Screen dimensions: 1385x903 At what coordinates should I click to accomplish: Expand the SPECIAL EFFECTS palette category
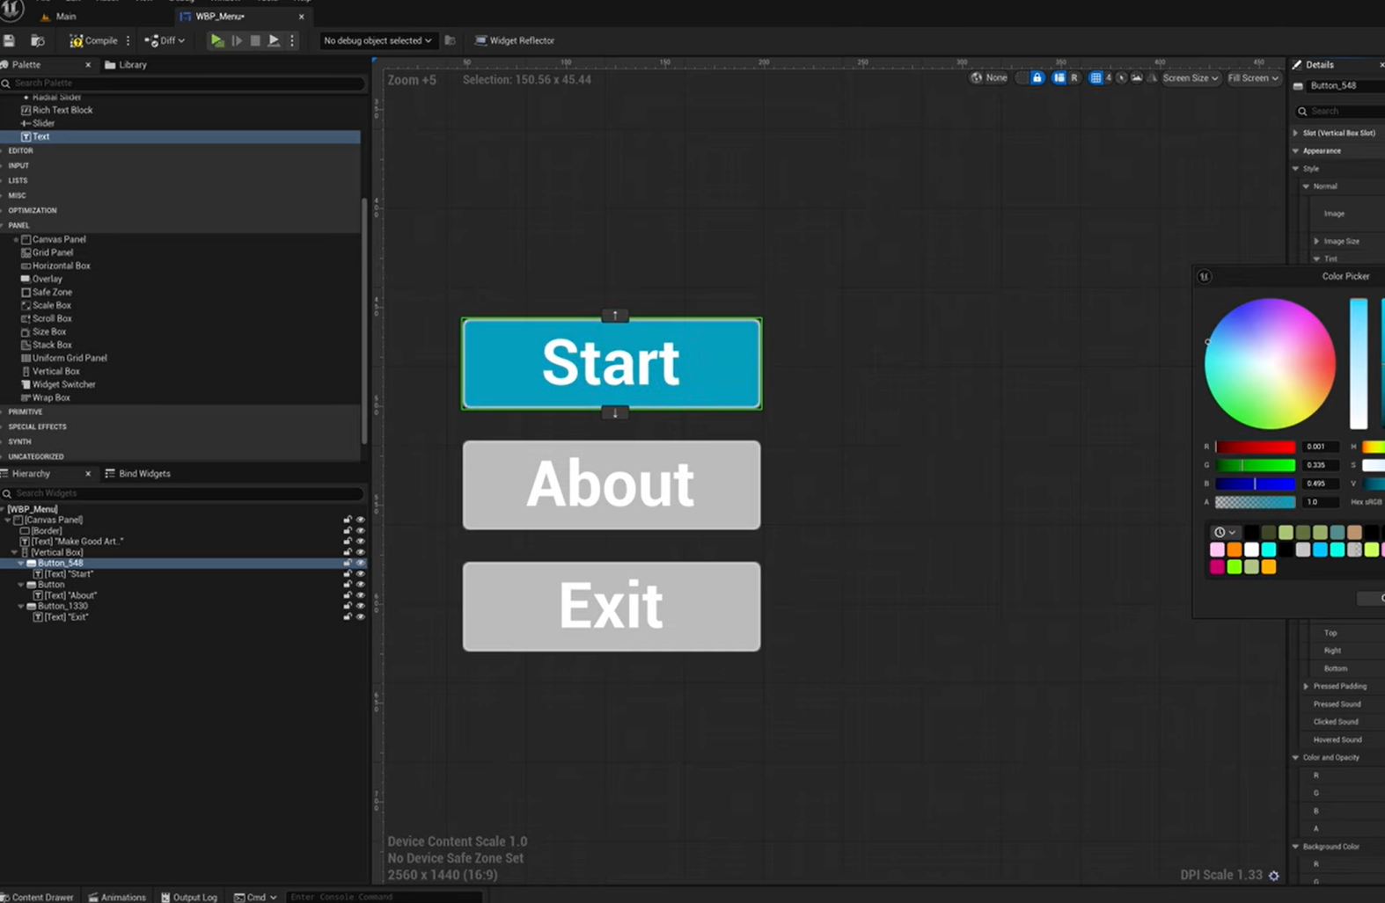(x=37, y=427)
